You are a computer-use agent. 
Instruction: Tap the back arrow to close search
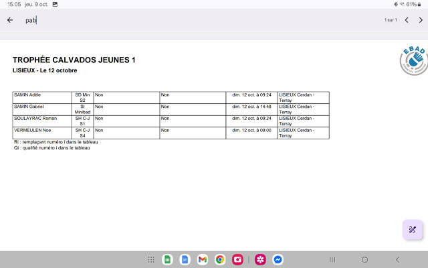click(x=10, y=20)
